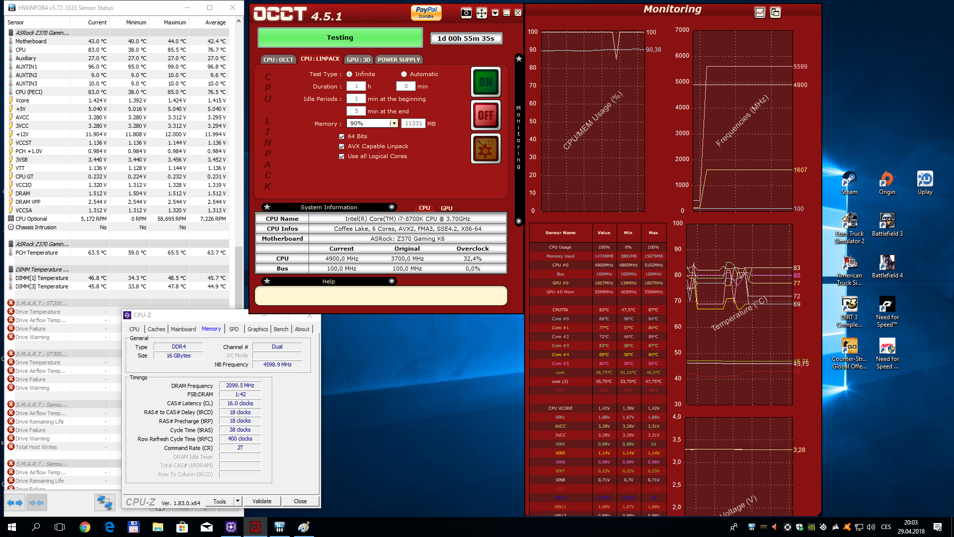Click the Monitoring copy windows icon
954x537 pixels.
coord(775,12)
